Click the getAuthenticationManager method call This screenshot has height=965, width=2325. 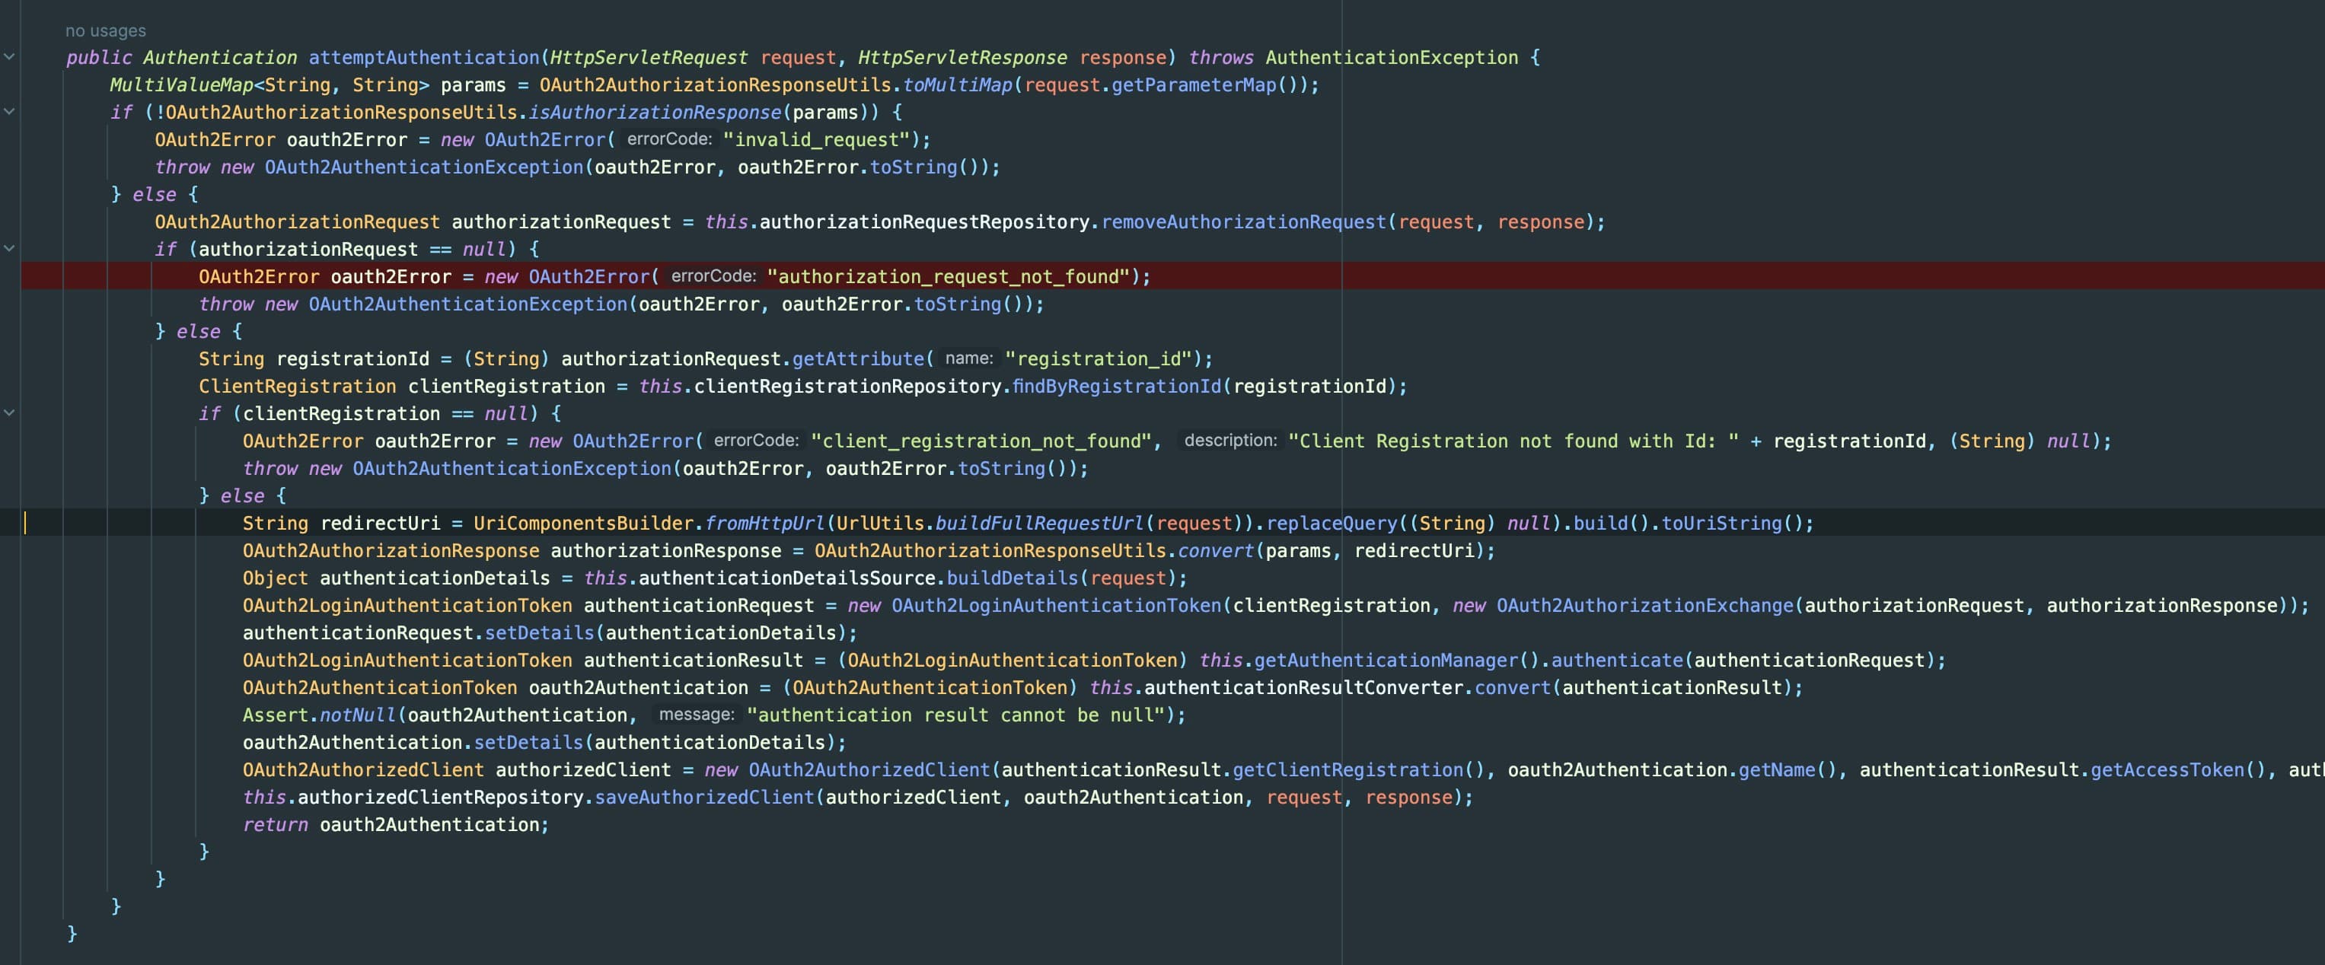click(1386, 660)
